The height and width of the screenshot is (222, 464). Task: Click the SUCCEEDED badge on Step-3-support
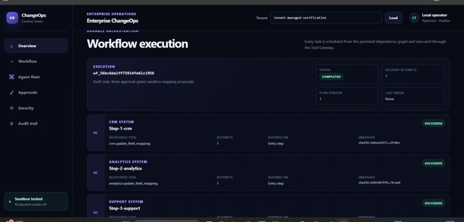[x=433, y=204]
